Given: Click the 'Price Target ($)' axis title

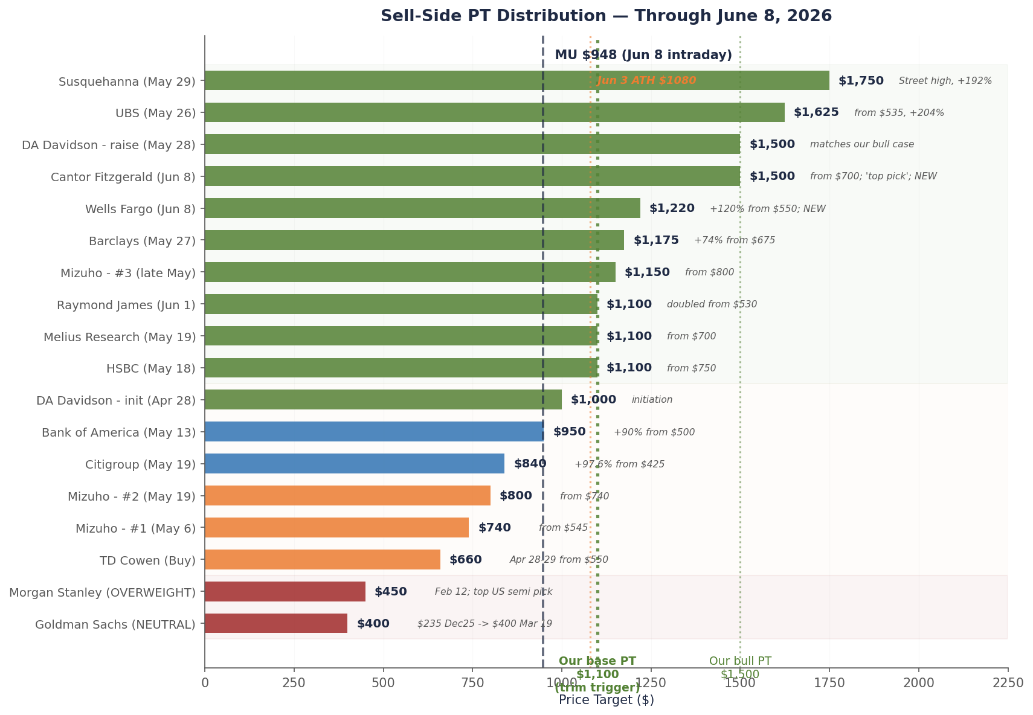Looking at the screenshot, I should pyautogui.click(x=607, y=700).
